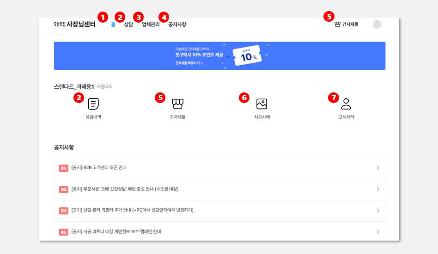Select the 홈 menu tab
Screen dimensions: 438x254
click(x=113, y=24)
